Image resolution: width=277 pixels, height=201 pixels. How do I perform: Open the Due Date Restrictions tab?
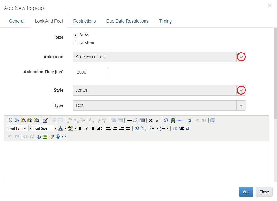(x=128, y=21)
